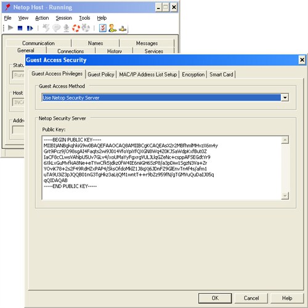Click the chat speech bubble toolbar icon
Viewport: 308px width, 308px height.
coord(56,28)
